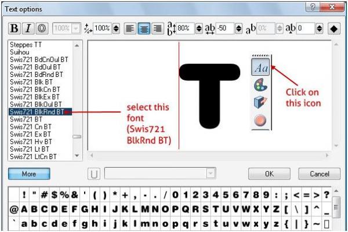
Task: Insert the ? character from the grid
Action: click(327, 195)
